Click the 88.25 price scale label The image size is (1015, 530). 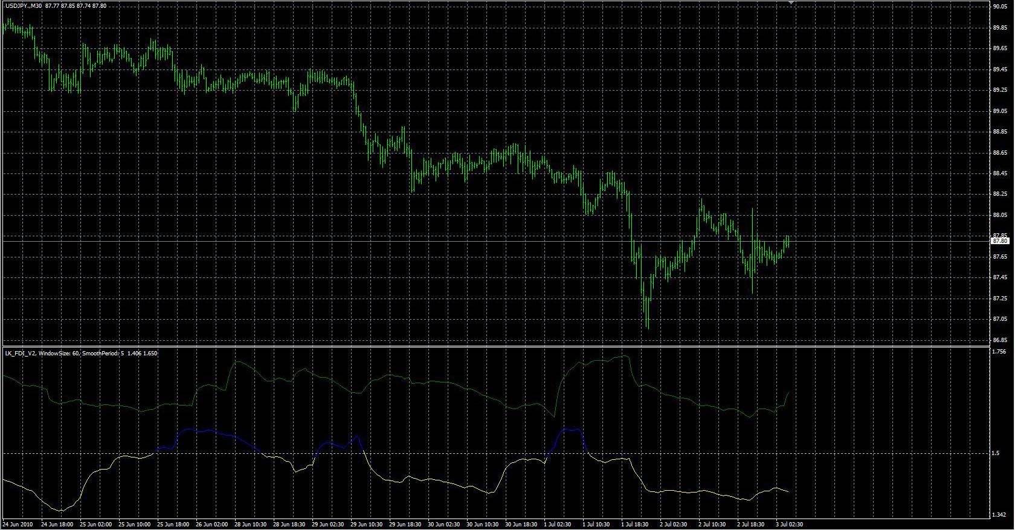pos(1000,194)
